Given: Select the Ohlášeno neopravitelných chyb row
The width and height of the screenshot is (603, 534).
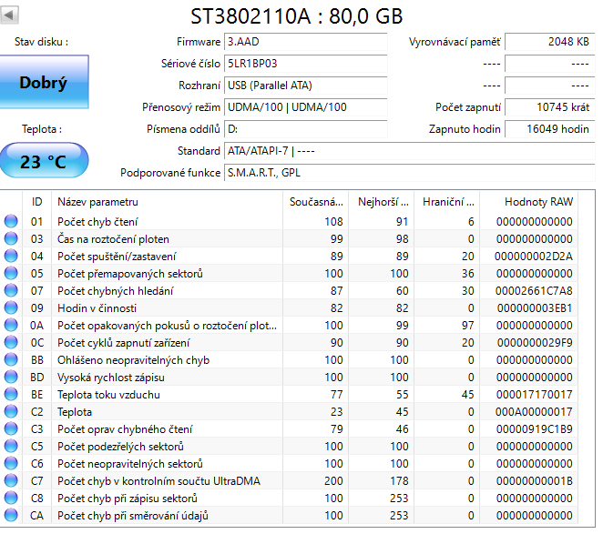Looking at the screenshot, I should click(289, 360).
